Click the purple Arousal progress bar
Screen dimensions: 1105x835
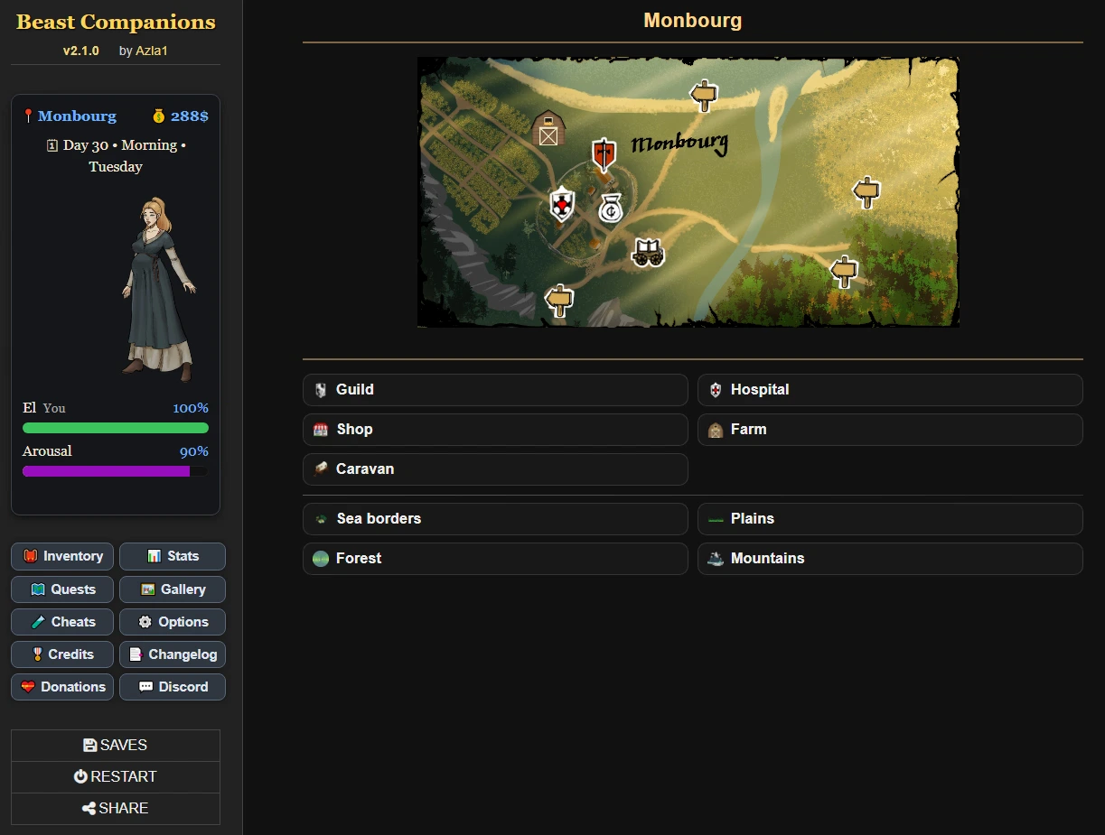click(116, 471)
